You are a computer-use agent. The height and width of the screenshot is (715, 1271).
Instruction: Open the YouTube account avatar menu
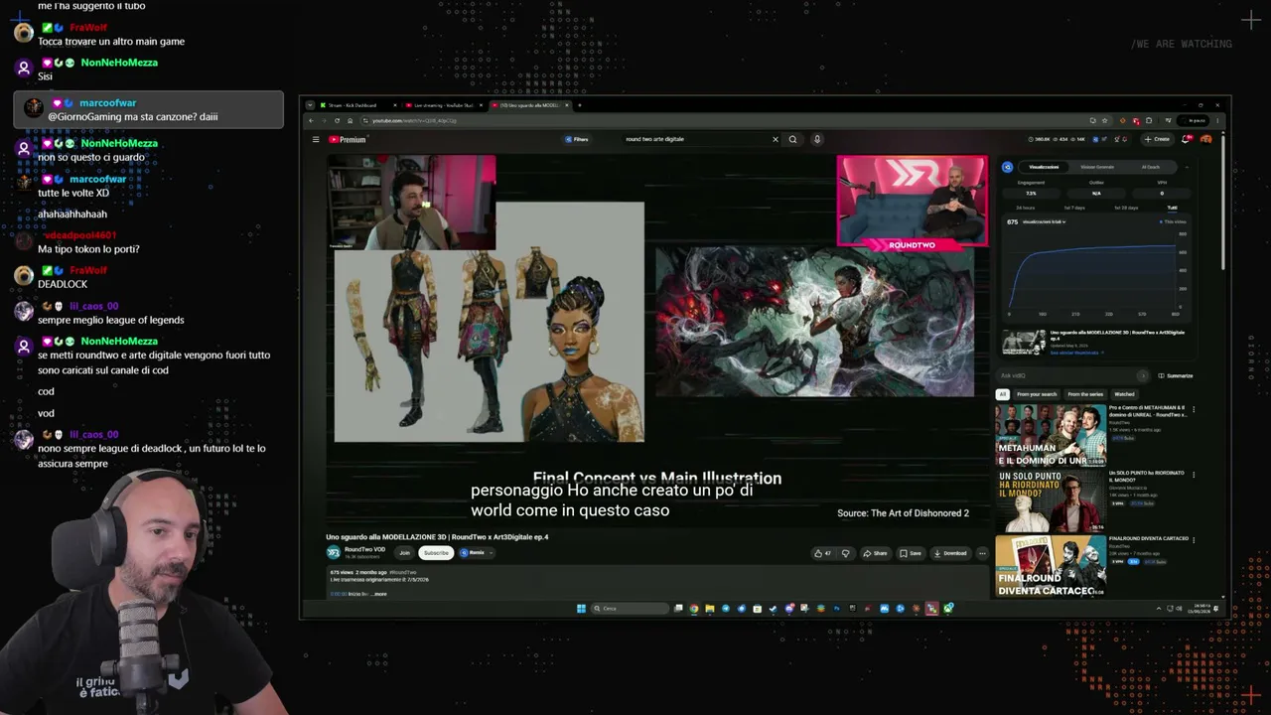pos(1205,139)
